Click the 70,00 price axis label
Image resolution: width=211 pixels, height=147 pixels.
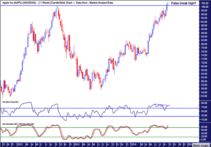[x=204, y=63]
